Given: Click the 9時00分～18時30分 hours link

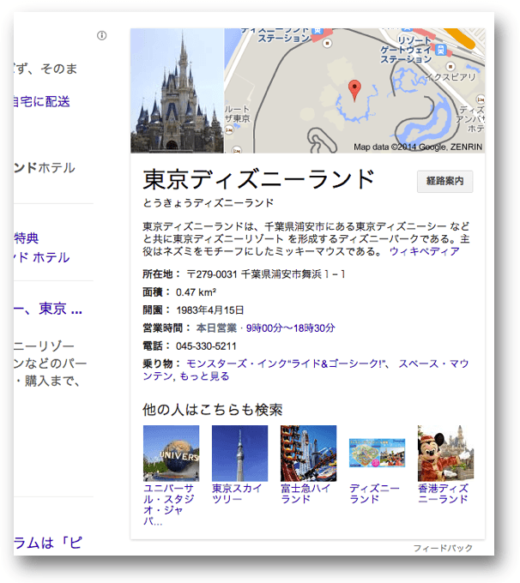Looking at the screenshot, I should coord(291,328).
